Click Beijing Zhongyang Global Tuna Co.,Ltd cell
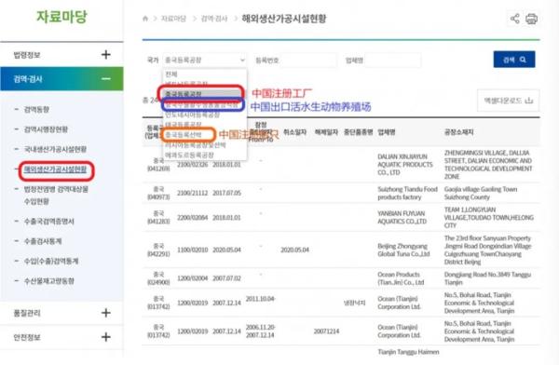This screenshot has height=365, width=559. pyautogui.click(x=403, y=250)
